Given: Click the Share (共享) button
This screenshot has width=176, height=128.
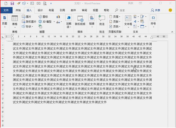Looking at the screenshot, I should [155, 10].
